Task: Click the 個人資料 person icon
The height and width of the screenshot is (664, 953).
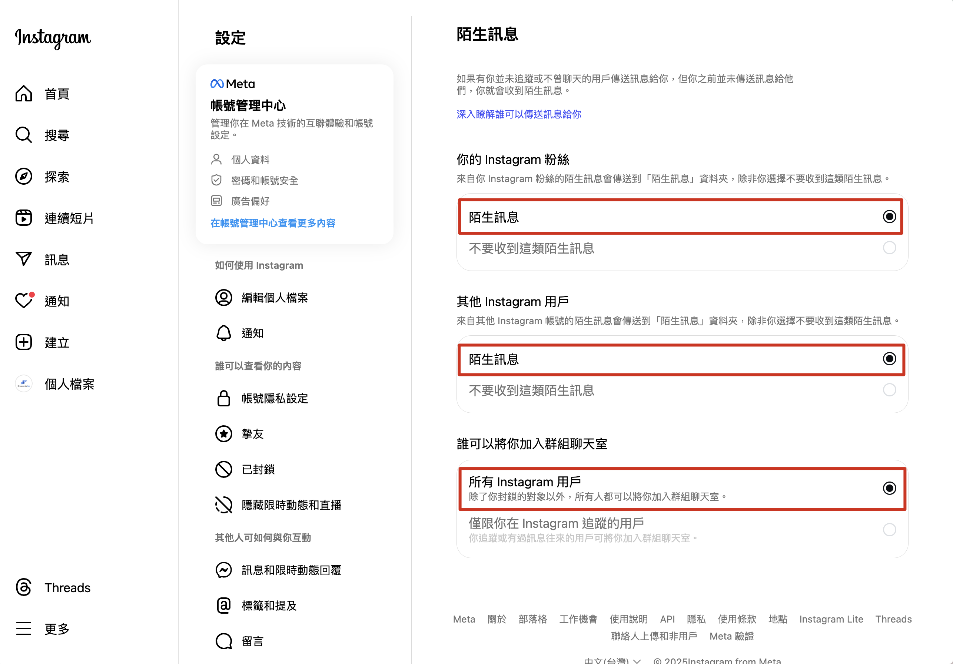Action: tap(216, 159)
